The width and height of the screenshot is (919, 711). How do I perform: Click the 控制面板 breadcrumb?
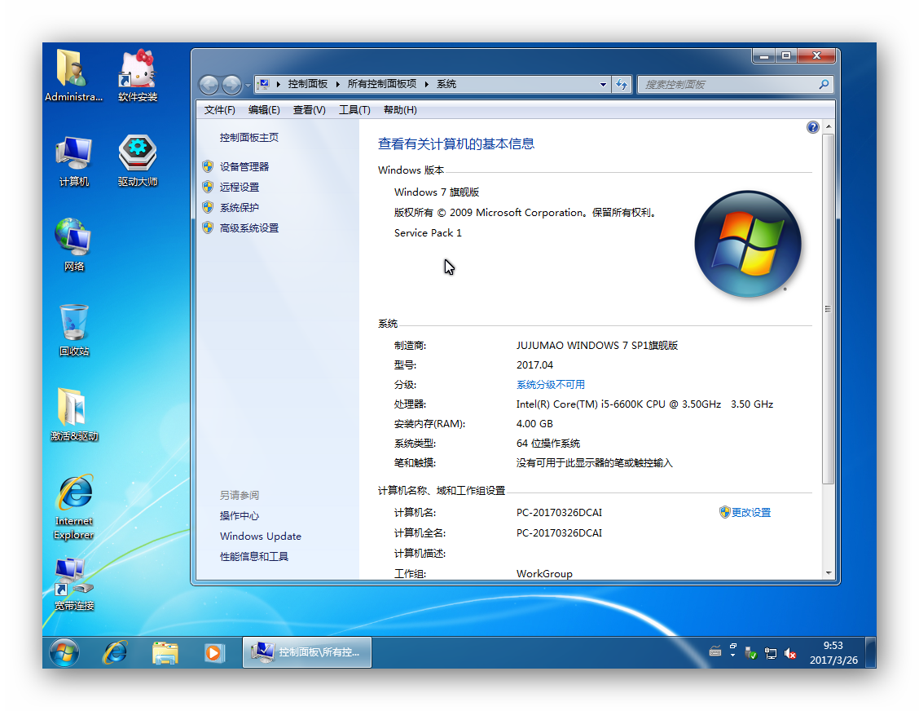tap(308, 84)
